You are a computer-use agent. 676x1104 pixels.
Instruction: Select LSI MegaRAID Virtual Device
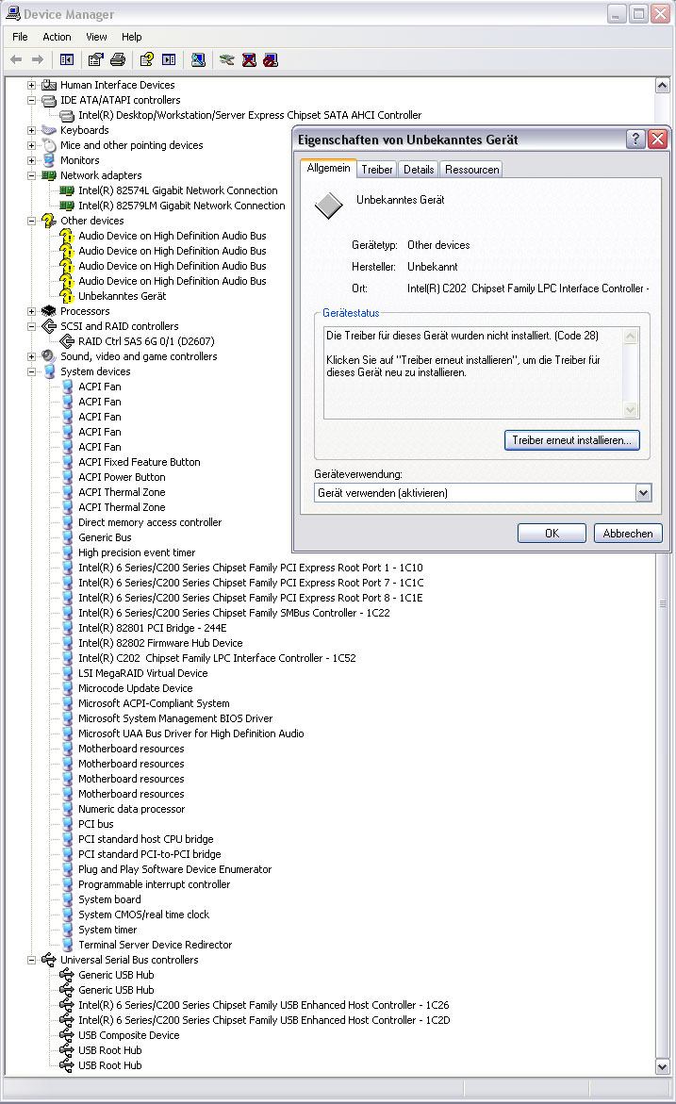(x=143, y=673)
